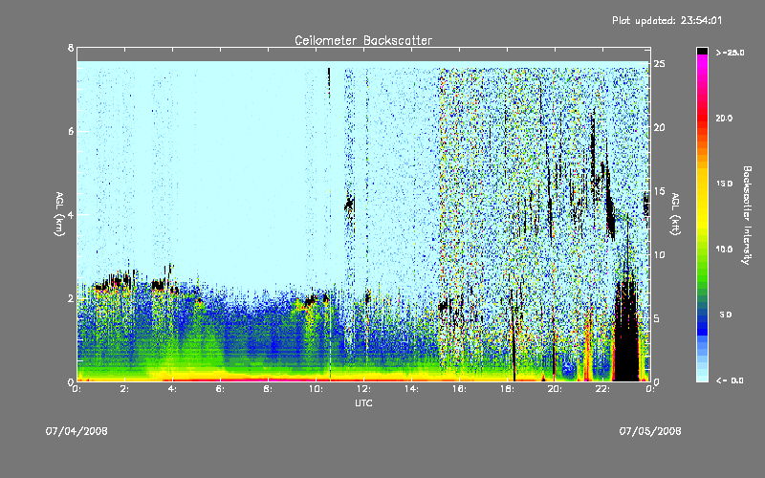765x478 pixels.
Task: Click the '6:' tick on the UTC axis
Action: (x=220, y=389)
